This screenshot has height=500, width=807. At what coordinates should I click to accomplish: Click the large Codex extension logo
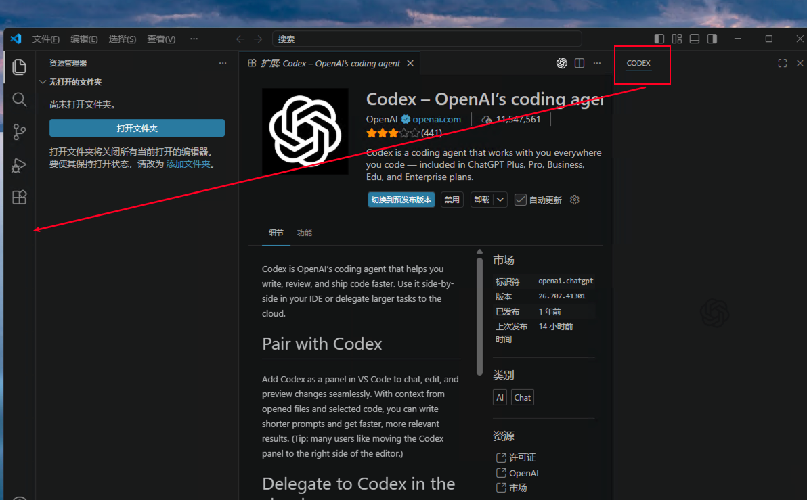[305, 131]
